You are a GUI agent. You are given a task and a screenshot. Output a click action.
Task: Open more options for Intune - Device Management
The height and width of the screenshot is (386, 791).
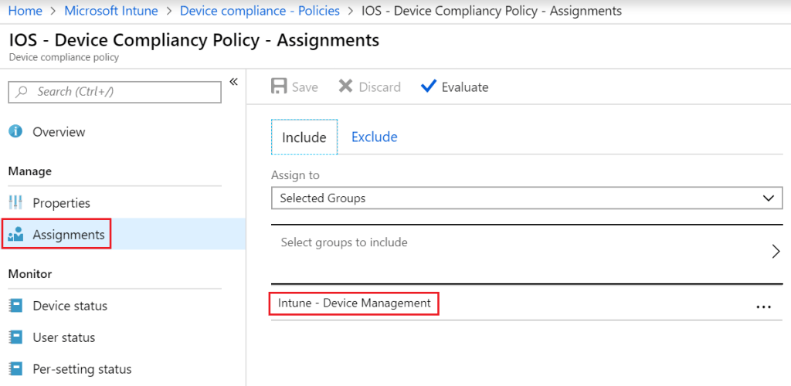click(x=763, y=306)
